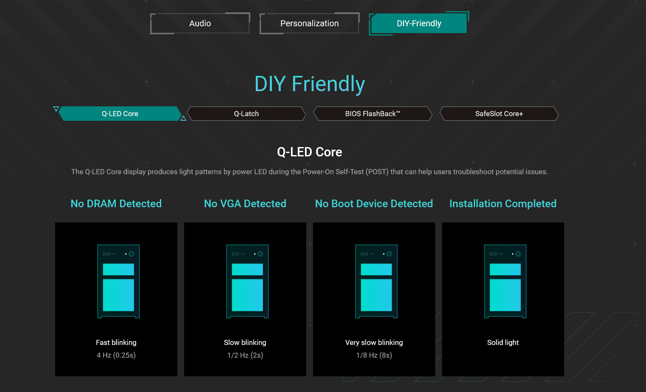The height and width of the screenshot is (392, 646).
Task: Click the Fast blinking label
Action: [116, 342]
